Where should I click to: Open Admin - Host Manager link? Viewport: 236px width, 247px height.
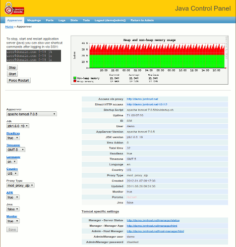pos(155,231)
